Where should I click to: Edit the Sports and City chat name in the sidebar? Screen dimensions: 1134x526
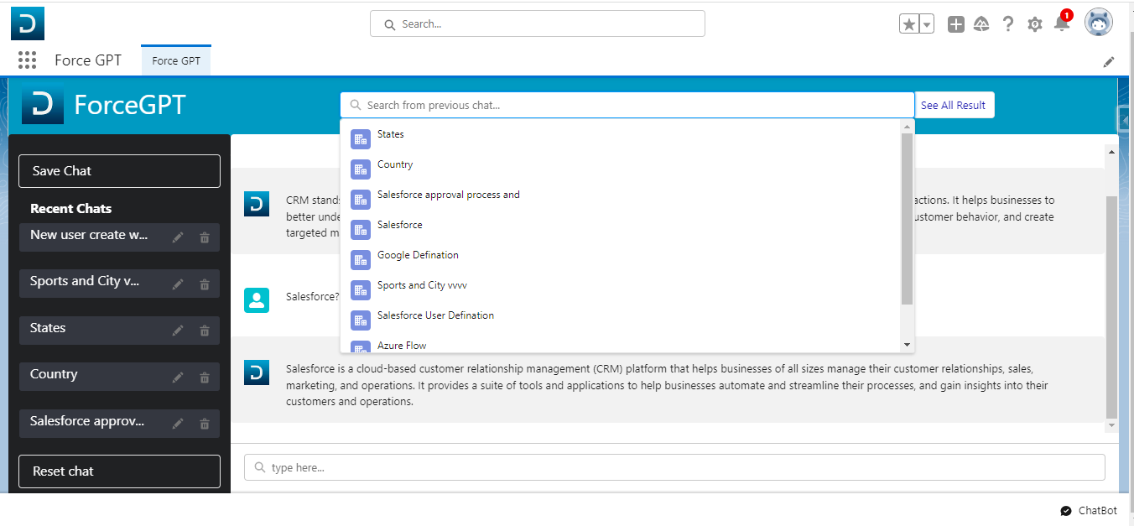178,284
